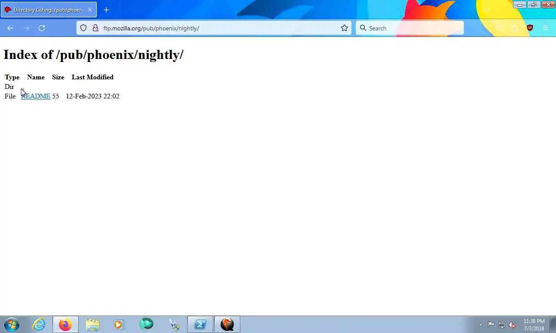The image size is (556, 333).
Task: Minimize the Firefox window
Action: tap(520, 5)
